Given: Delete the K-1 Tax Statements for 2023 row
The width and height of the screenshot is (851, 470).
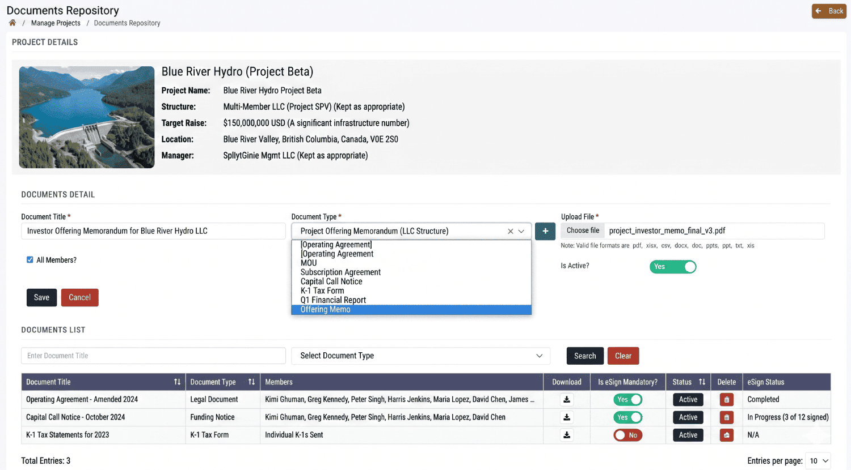Looking at the screenshot, I should (726, 435).
